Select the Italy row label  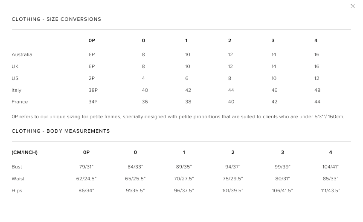tap(16, 90)
